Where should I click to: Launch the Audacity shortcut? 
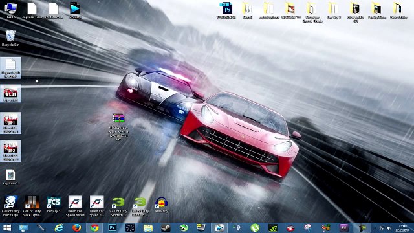coord(161,205)
